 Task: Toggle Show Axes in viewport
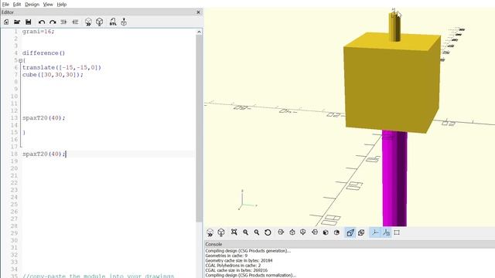click(375, 232)
